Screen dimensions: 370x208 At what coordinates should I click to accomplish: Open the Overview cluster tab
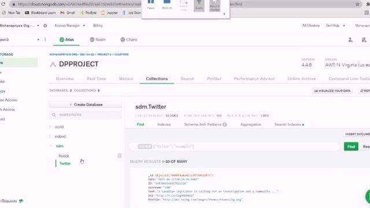point(65,79)
